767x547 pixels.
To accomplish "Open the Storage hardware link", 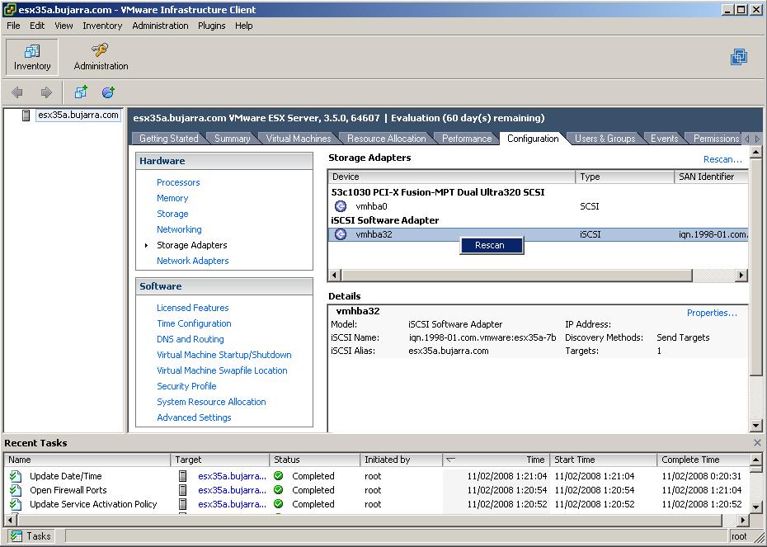I will coord(172,214).
